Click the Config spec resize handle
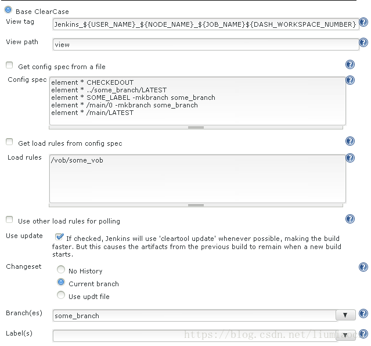The image size is (371, 346). (196, 127)
